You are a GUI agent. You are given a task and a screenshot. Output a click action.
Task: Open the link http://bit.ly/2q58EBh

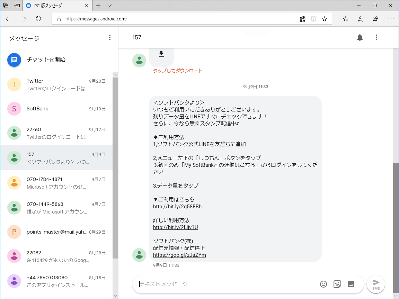(178, 206)
